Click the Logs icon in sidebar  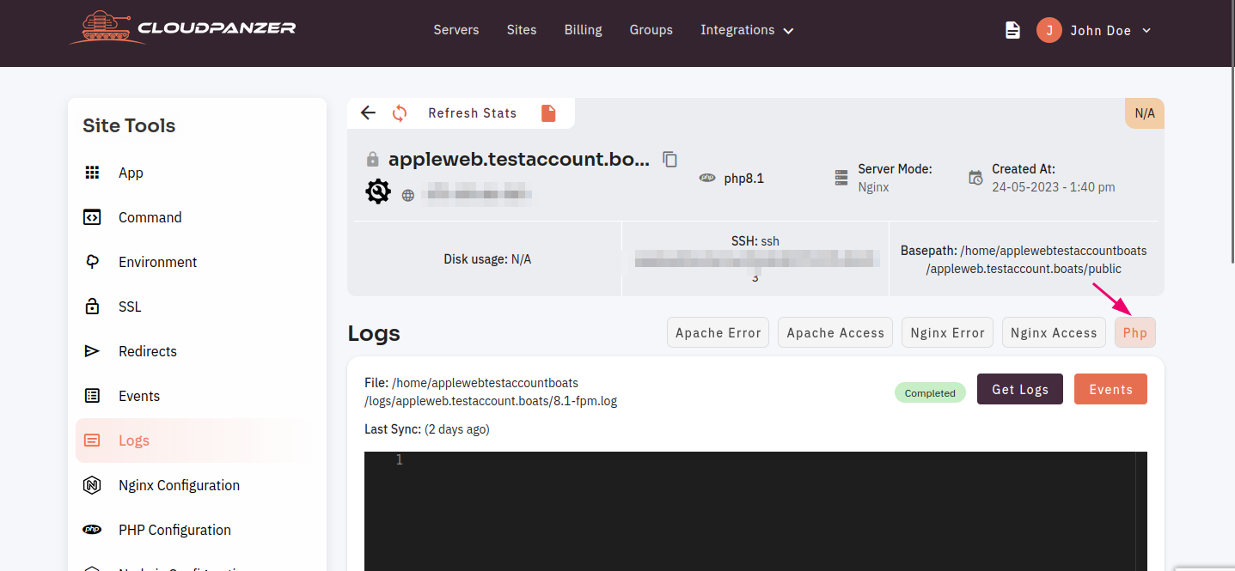click(x=92, y=440)
